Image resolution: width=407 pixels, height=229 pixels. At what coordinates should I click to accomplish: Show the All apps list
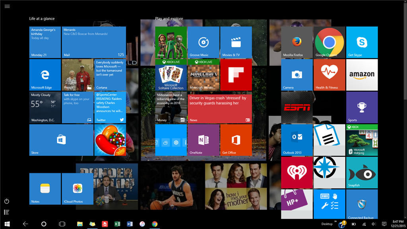tap(7, 212)
